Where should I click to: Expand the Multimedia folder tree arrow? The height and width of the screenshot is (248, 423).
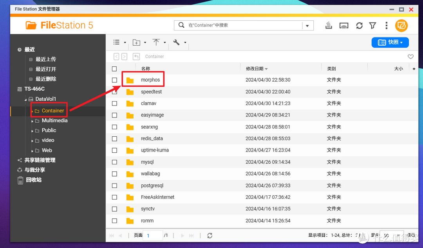33,121
